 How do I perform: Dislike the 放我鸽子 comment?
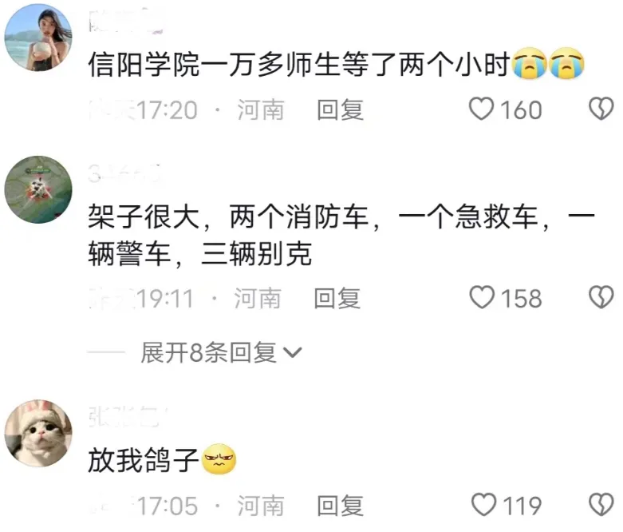tap(601, 505)
